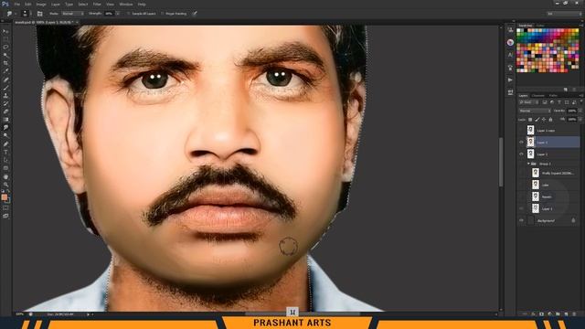Click the tablet pressure icon in options bar

195,14
